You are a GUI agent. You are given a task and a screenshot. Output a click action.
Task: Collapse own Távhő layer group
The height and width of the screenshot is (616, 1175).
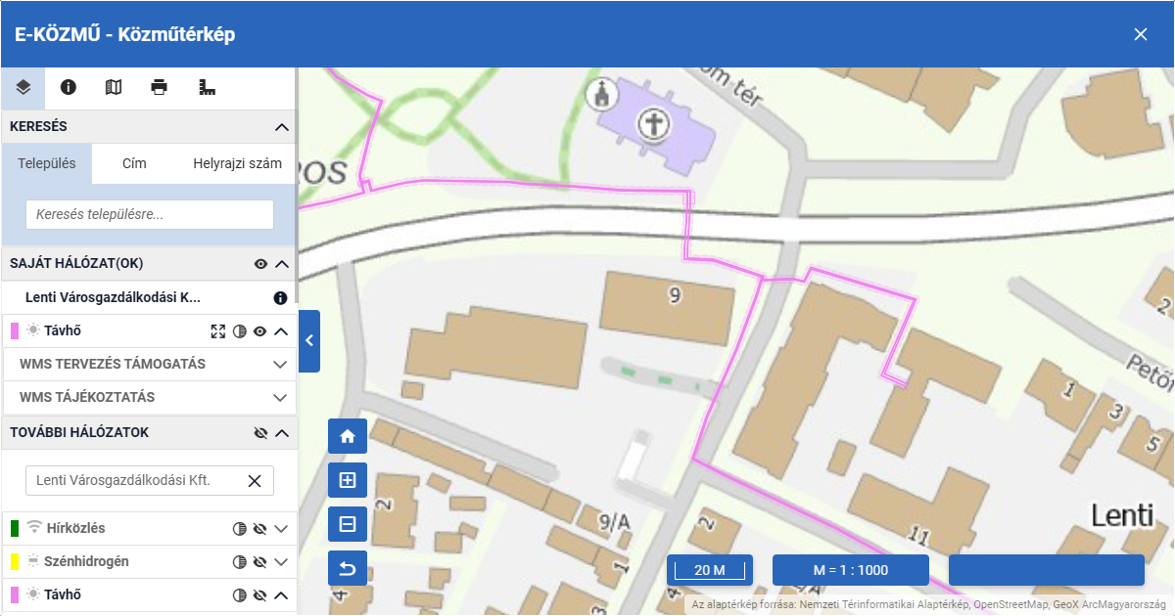coord(282,331)
